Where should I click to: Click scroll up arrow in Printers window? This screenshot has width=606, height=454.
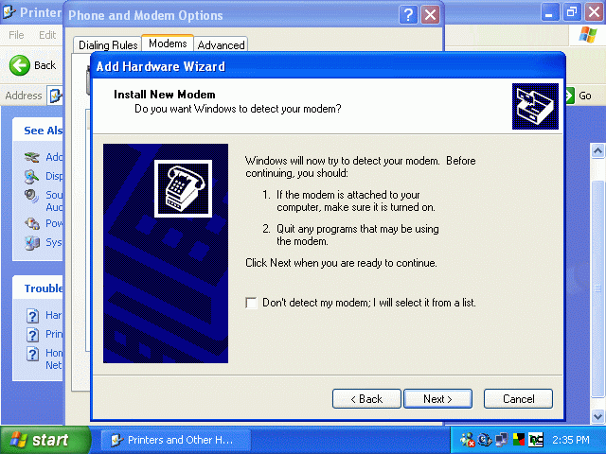point(597,151)
